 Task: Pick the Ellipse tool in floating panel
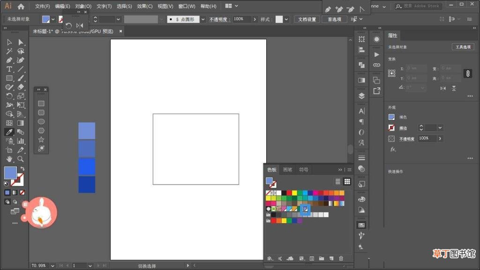point(41,121)
